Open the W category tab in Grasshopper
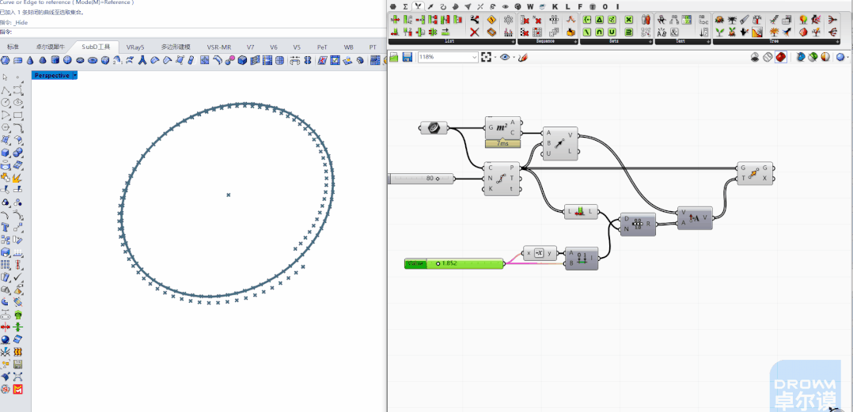Image resolution: width=853 pixels, height=412 pixels. point(530,6)
